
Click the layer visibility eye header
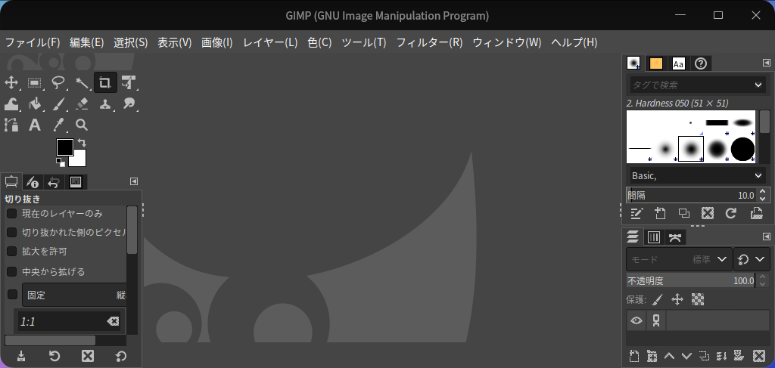pyautogui.click(x=636, y=320)
